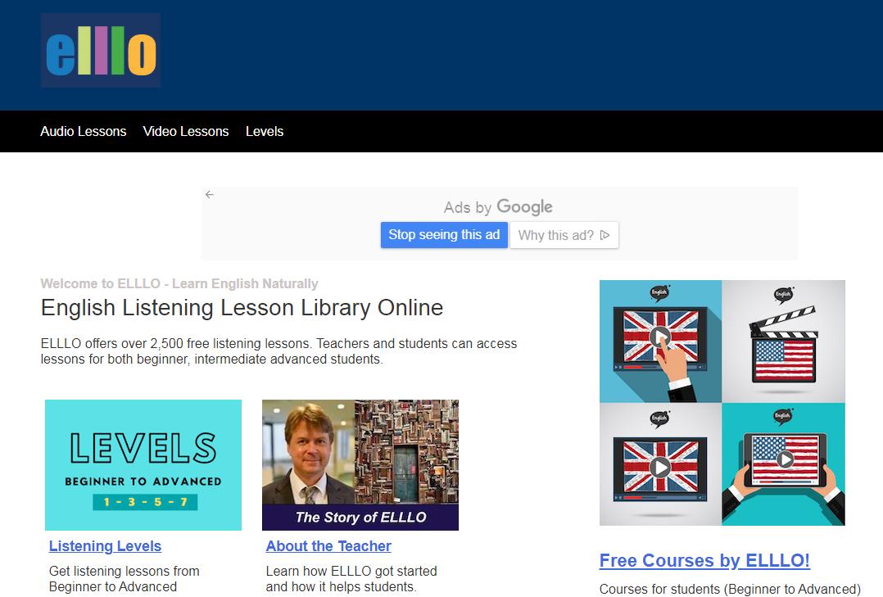
Task: Click the ELLLO logo
Action: coord(101,51)
